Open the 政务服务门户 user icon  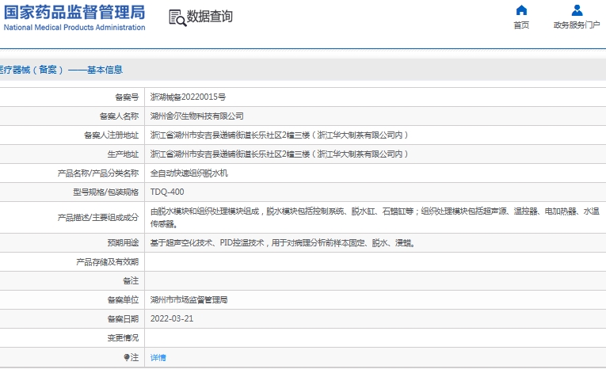[577, 10]
